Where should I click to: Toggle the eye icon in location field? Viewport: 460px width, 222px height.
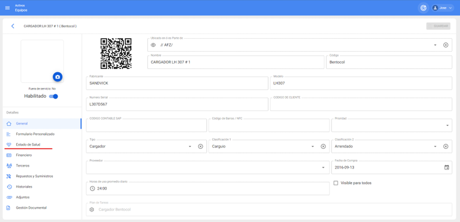[153, 45]
